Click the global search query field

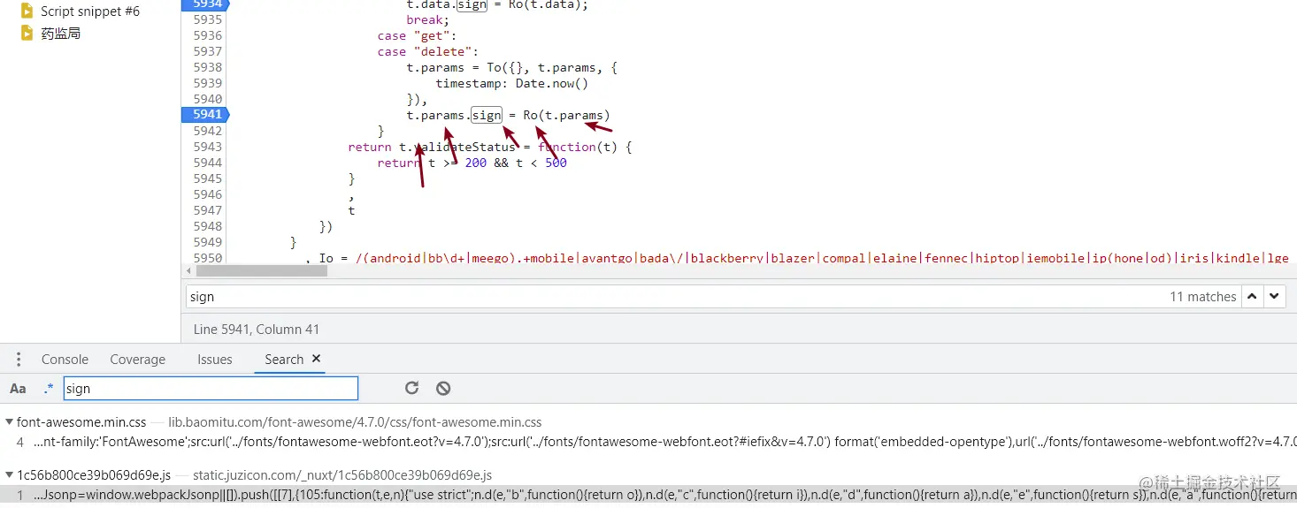click(211, 389)
